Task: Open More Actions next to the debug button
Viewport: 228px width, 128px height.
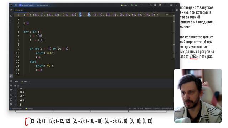Action: pos(140,5)
